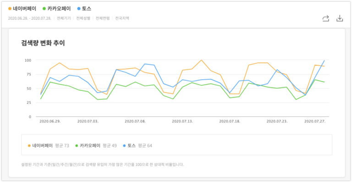Select the 카카오페이 keyword label at top
Viewport: 352px width, 182px height.
tap(59, 9)
